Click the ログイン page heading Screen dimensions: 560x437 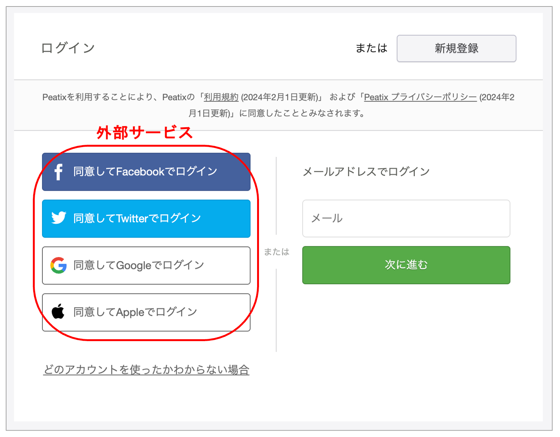pyautogui.click(x=68, y=48)
